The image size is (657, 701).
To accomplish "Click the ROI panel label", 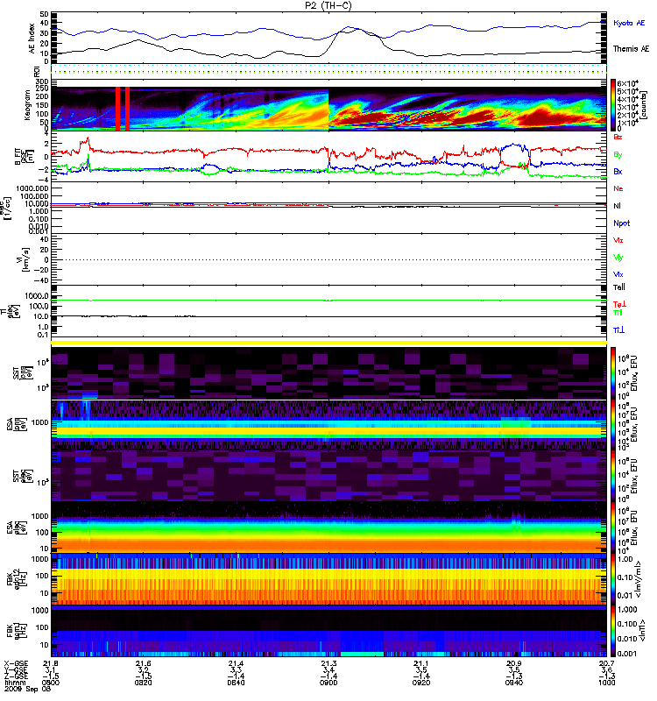I will point(37,72).
